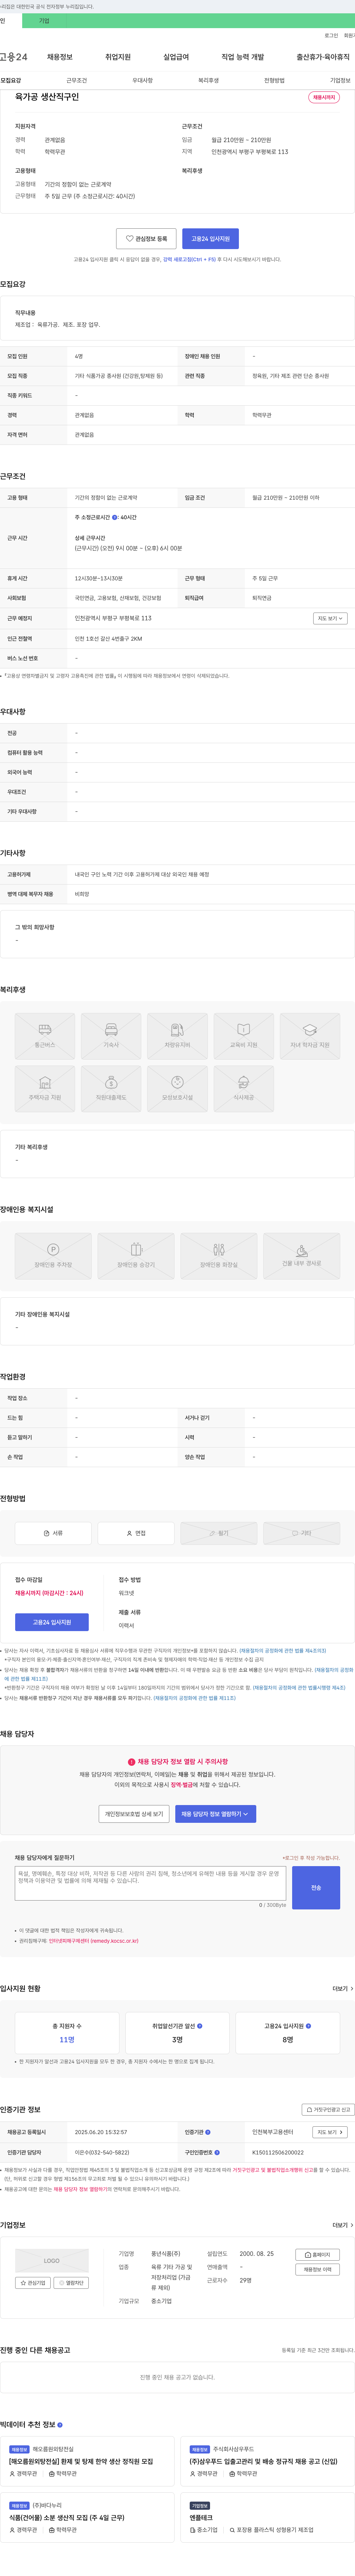Click the 주택자금 지원 benefit icon
This screenshot has height=2576, width=355.
click(x=45, y=1089)
